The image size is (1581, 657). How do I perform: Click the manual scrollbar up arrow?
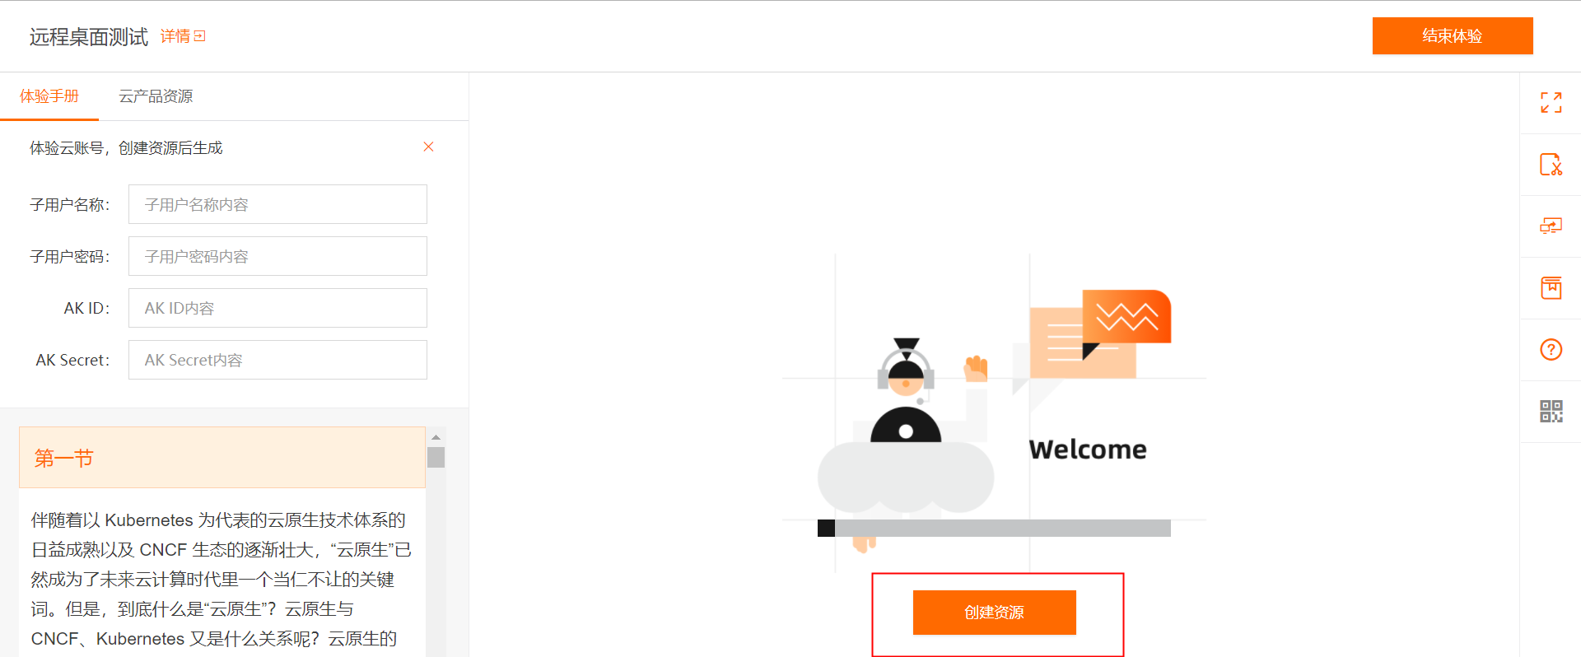click(436, 437)
